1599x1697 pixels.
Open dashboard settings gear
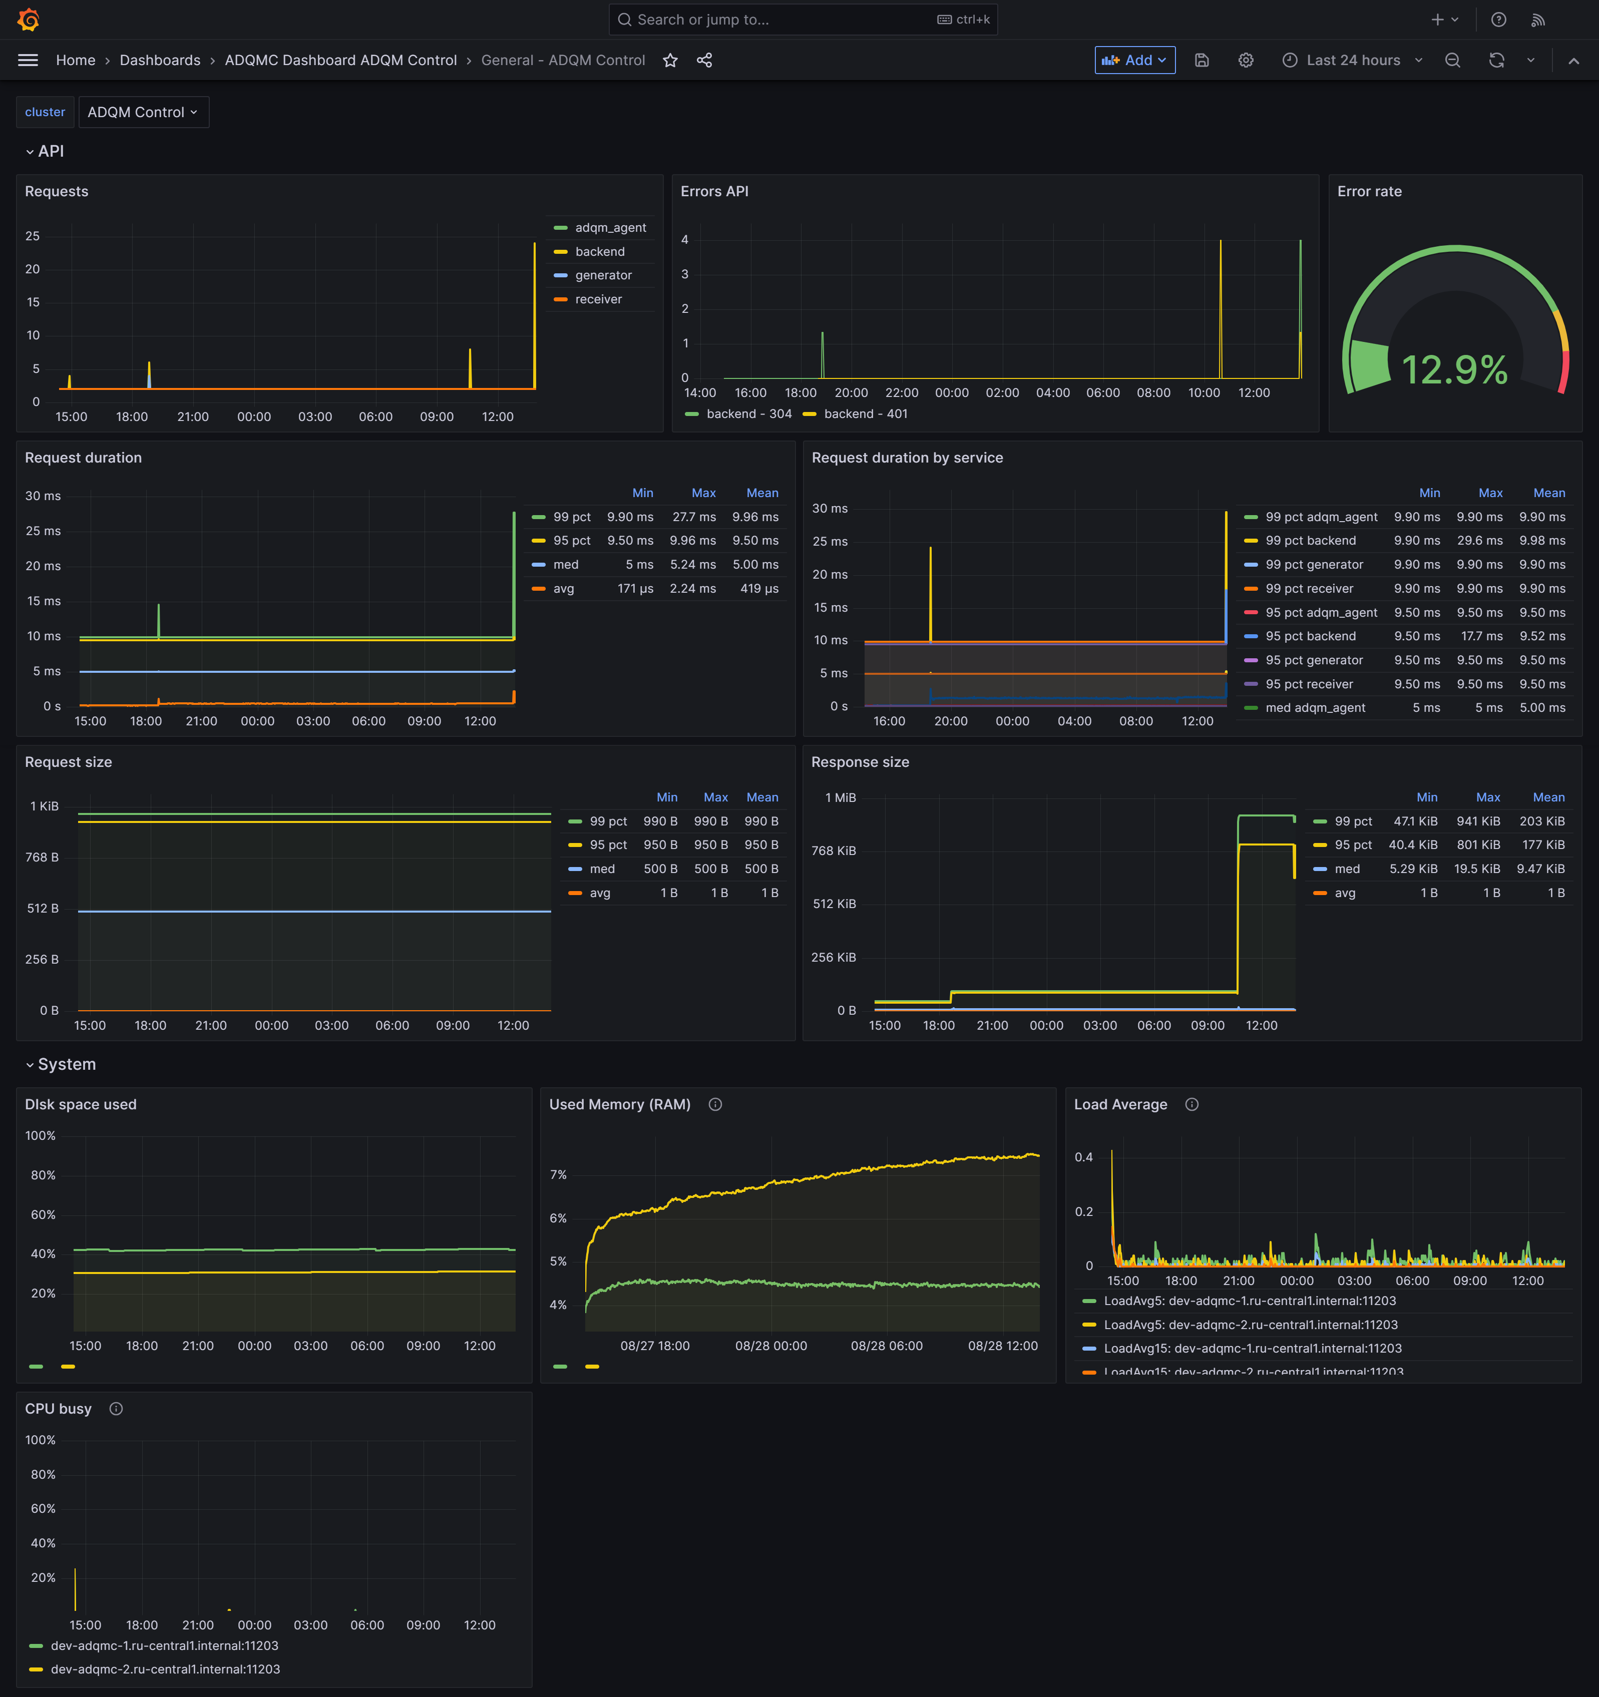[1246, 60]
